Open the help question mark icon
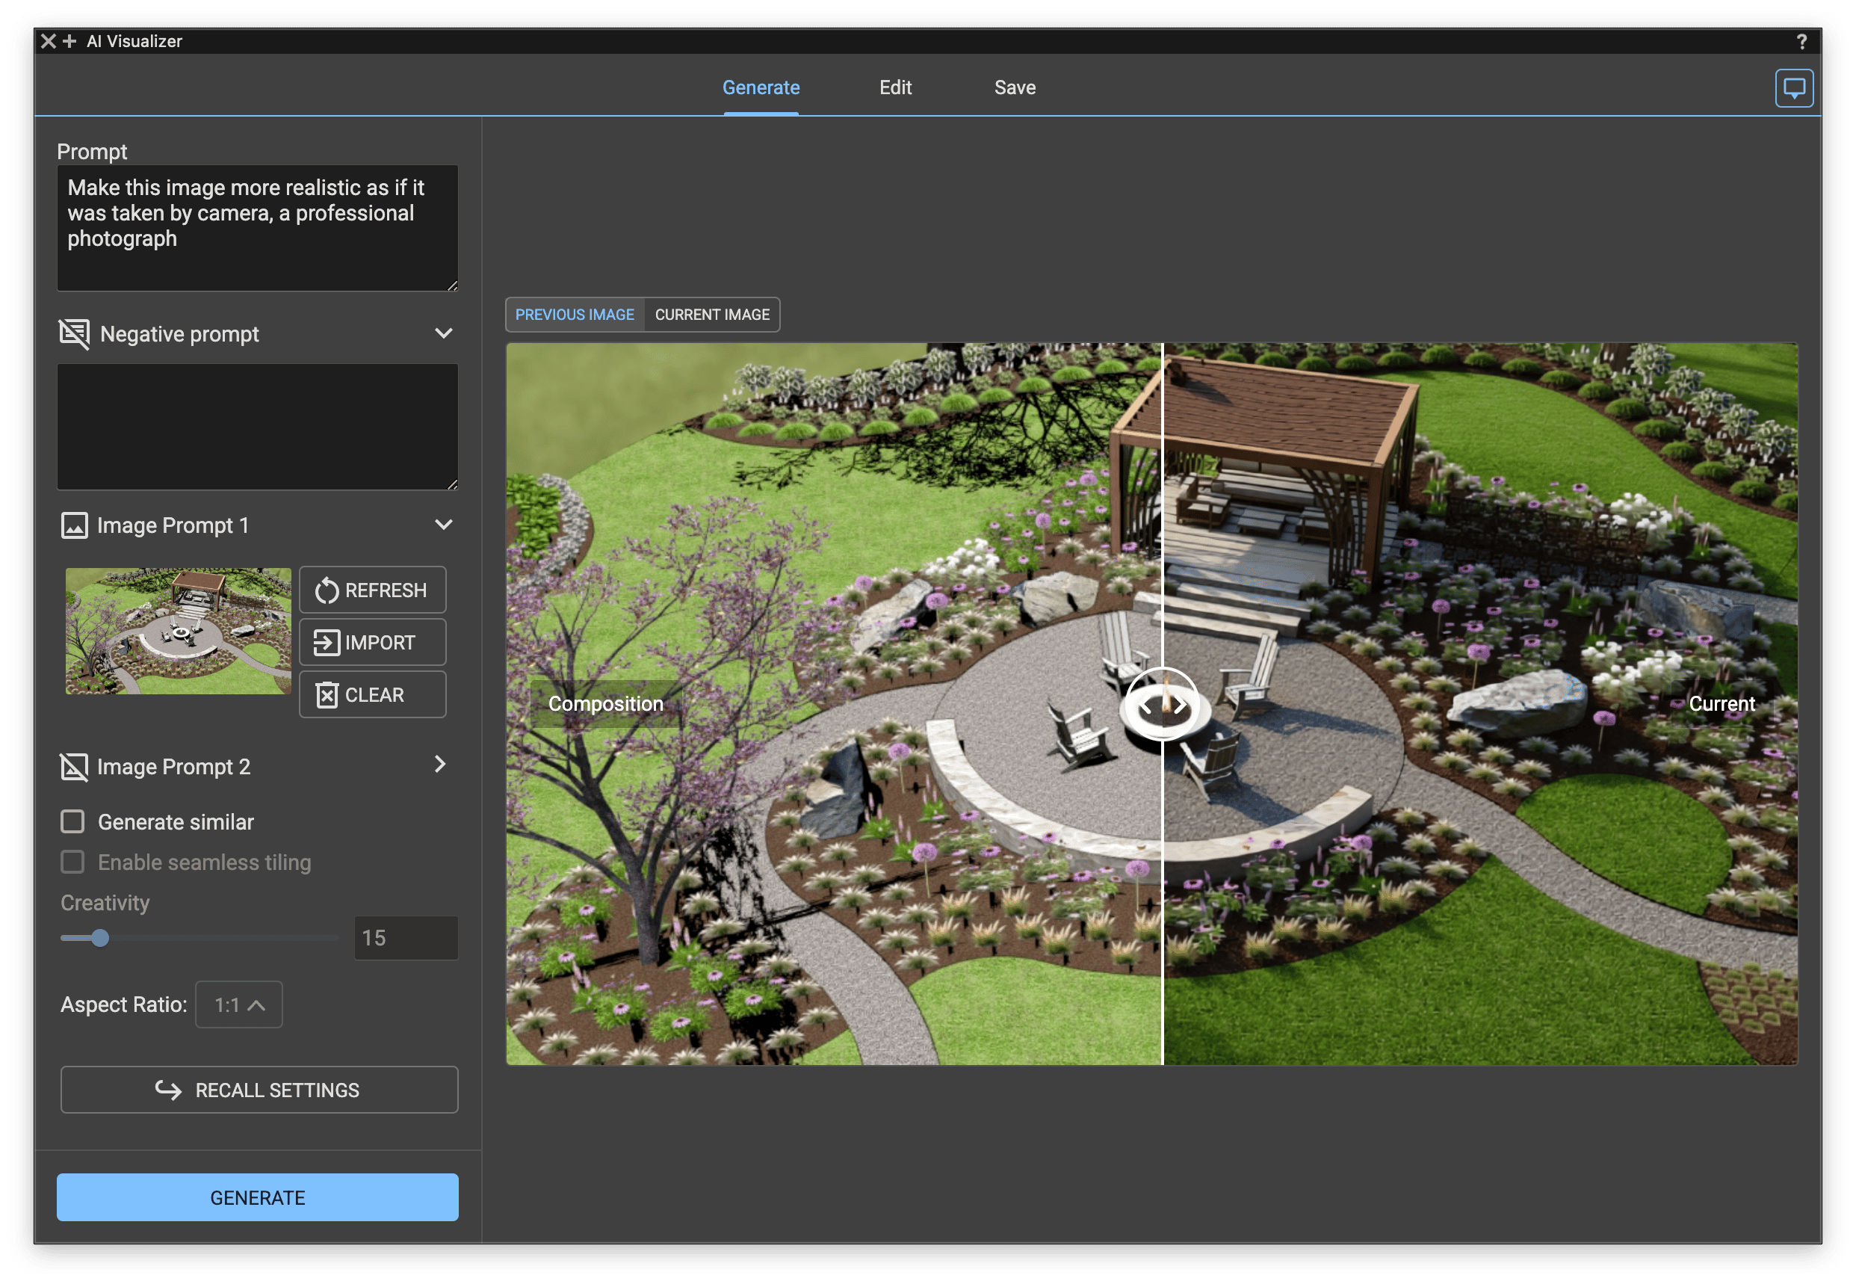This screenshot has width=1856, height=1284. tap(1801, 41)
